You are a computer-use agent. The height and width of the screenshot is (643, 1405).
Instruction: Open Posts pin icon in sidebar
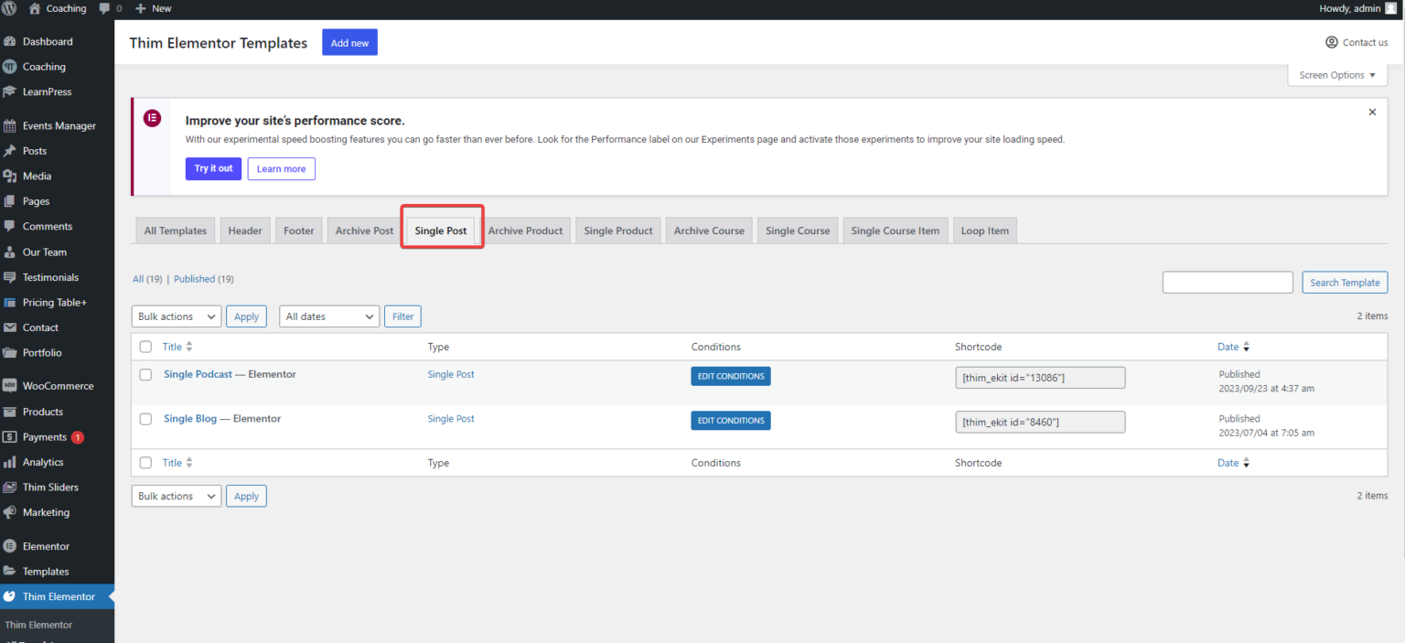tap(10, 151)
